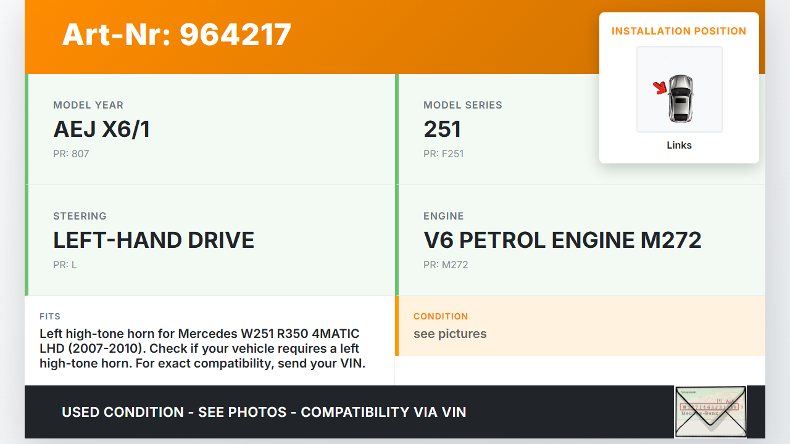Click the Steering label
Screen dimensions: 790x444
coord(80,216)
